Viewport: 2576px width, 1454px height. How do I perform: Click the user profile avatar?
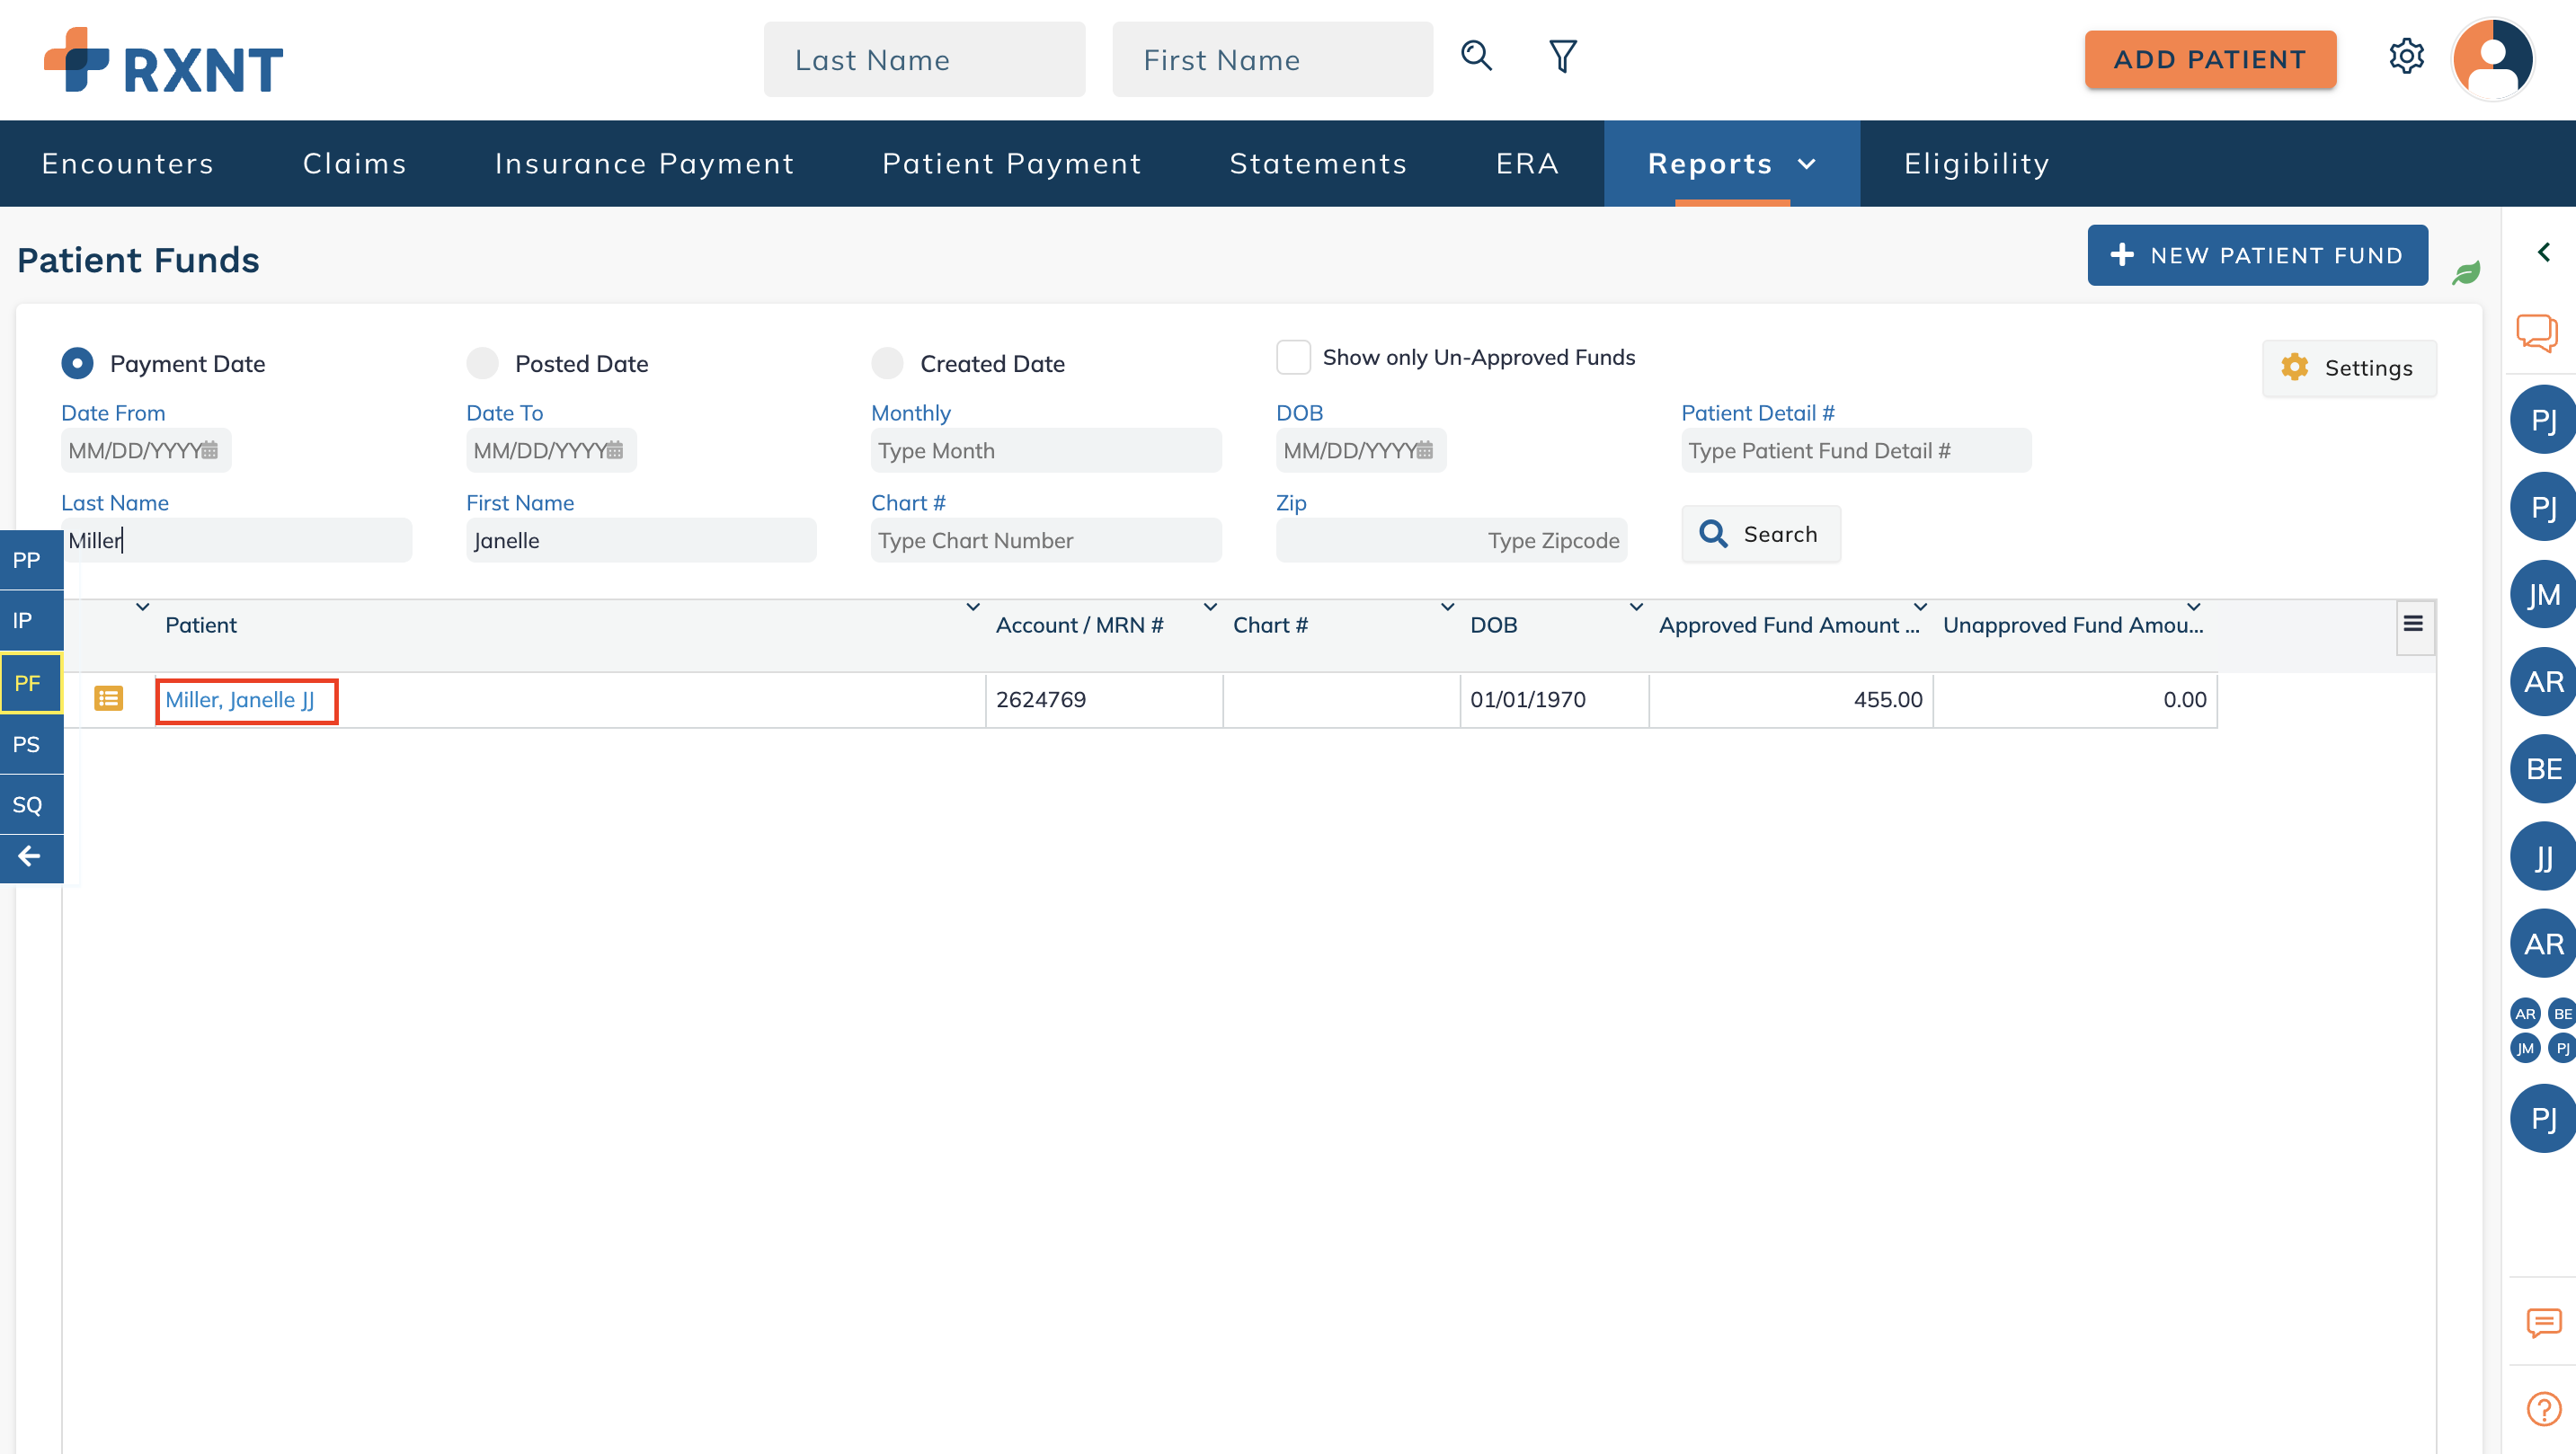[x=2493, y=59]
